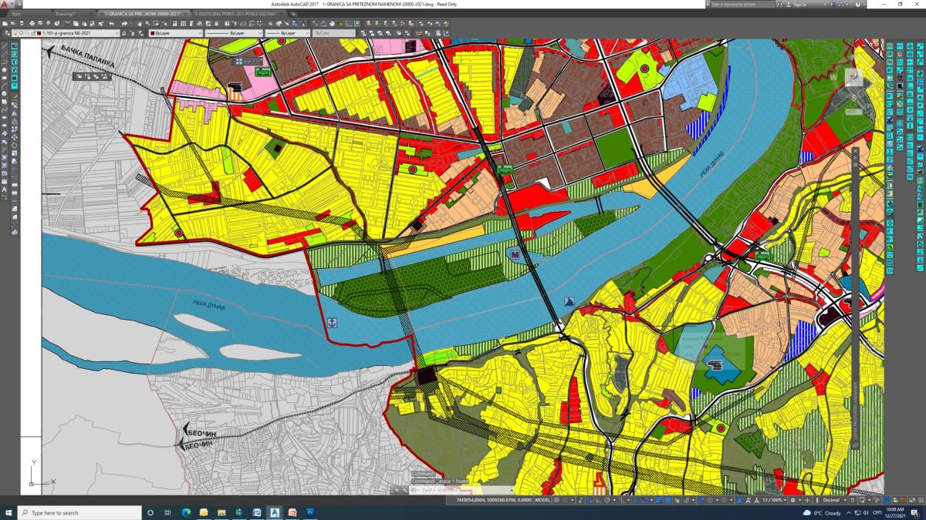Viewport: 926px width, 520px height.
Task: Select the Multiline Text tool in left toolbar
Action: coord(5,189)
